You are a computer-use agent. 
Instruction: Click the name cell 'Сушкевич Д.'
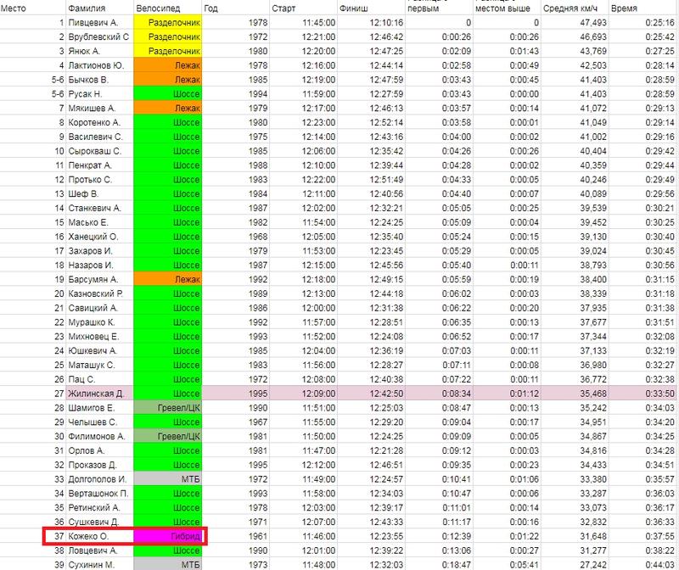tap(100, 522)
